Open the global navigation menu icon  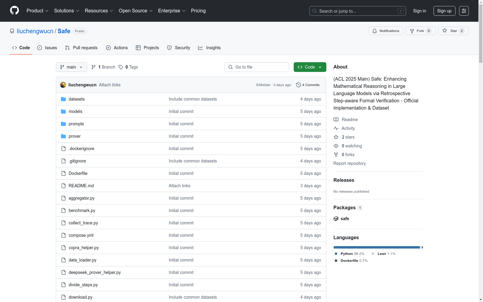(464, 11)
